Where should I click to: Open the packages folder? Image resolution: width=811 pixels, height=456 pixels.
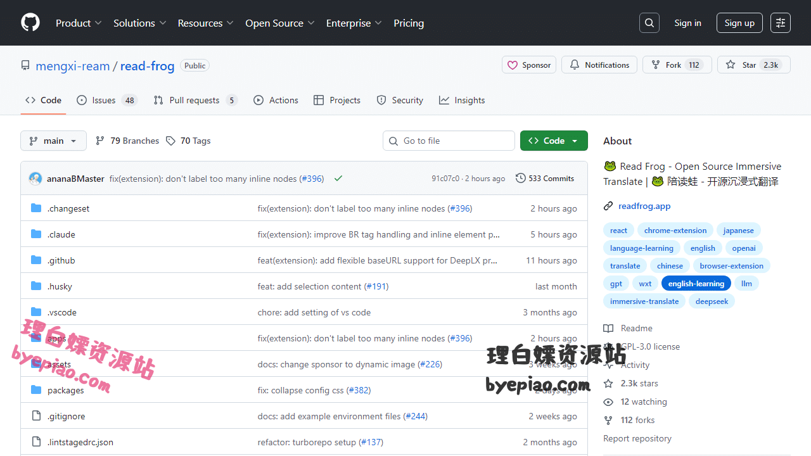click(x=66, y=390)
